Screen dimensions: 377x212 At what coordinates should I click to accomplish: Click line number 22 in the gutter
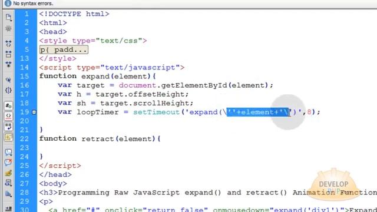coord(25,139)
